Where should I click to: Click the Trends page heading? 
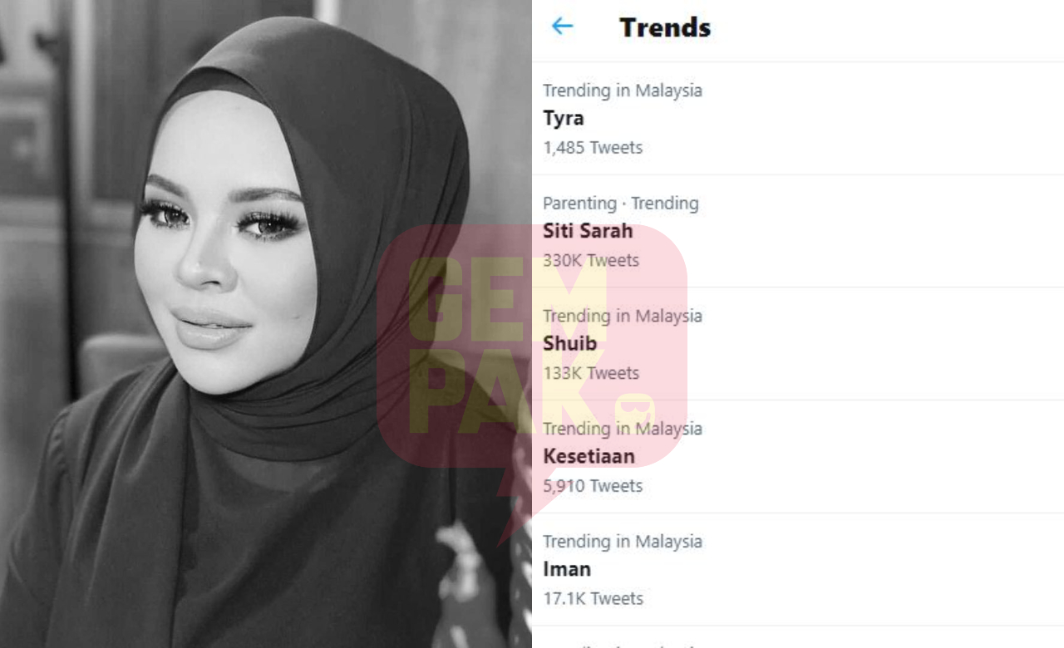point(665,27)
